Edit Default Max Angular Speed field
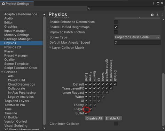 click(137, 43)
